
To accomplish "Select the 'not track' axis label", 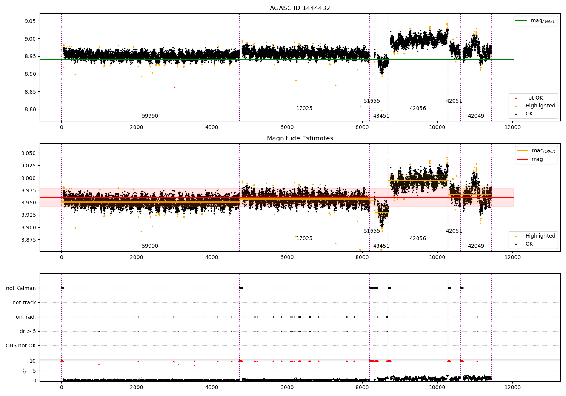I will click(25, 303).
